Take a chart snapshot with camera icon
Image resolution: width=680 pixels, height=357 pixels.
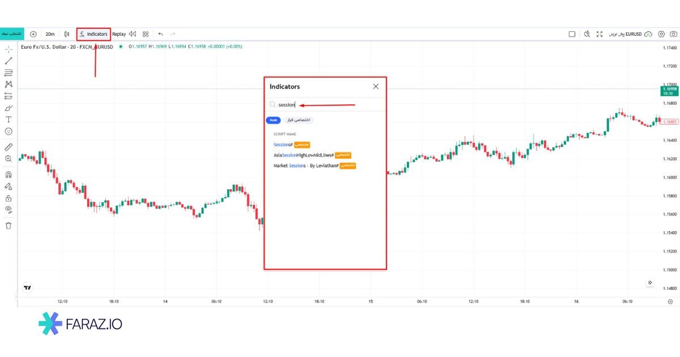[673, 34]
